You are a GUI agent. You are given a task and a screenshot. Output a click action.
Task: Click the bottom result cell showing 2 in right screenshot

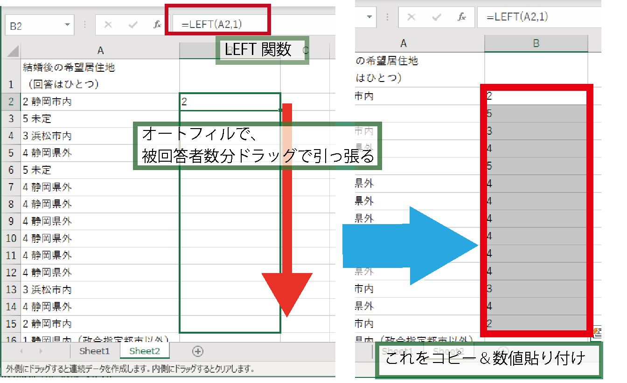(x=536, y=323)
